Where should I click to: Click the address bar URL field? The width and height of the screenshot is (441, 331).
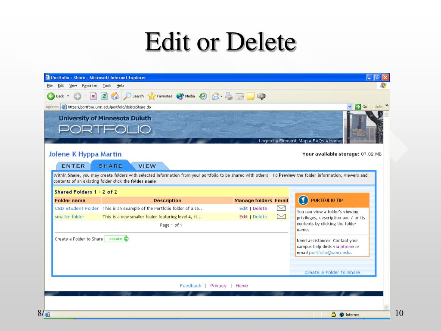click(207, 107)
